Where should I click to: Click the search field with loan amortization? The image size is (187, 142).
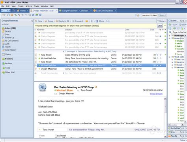click(x=149, y=15)
